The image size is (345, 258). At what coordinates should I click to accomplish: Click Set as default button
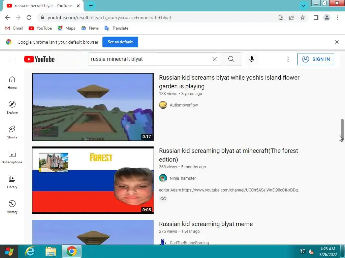pyautogui.click(x=120, y=42)
